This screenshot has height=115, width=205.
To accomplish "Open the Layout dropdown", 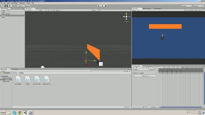I will 198,6.
